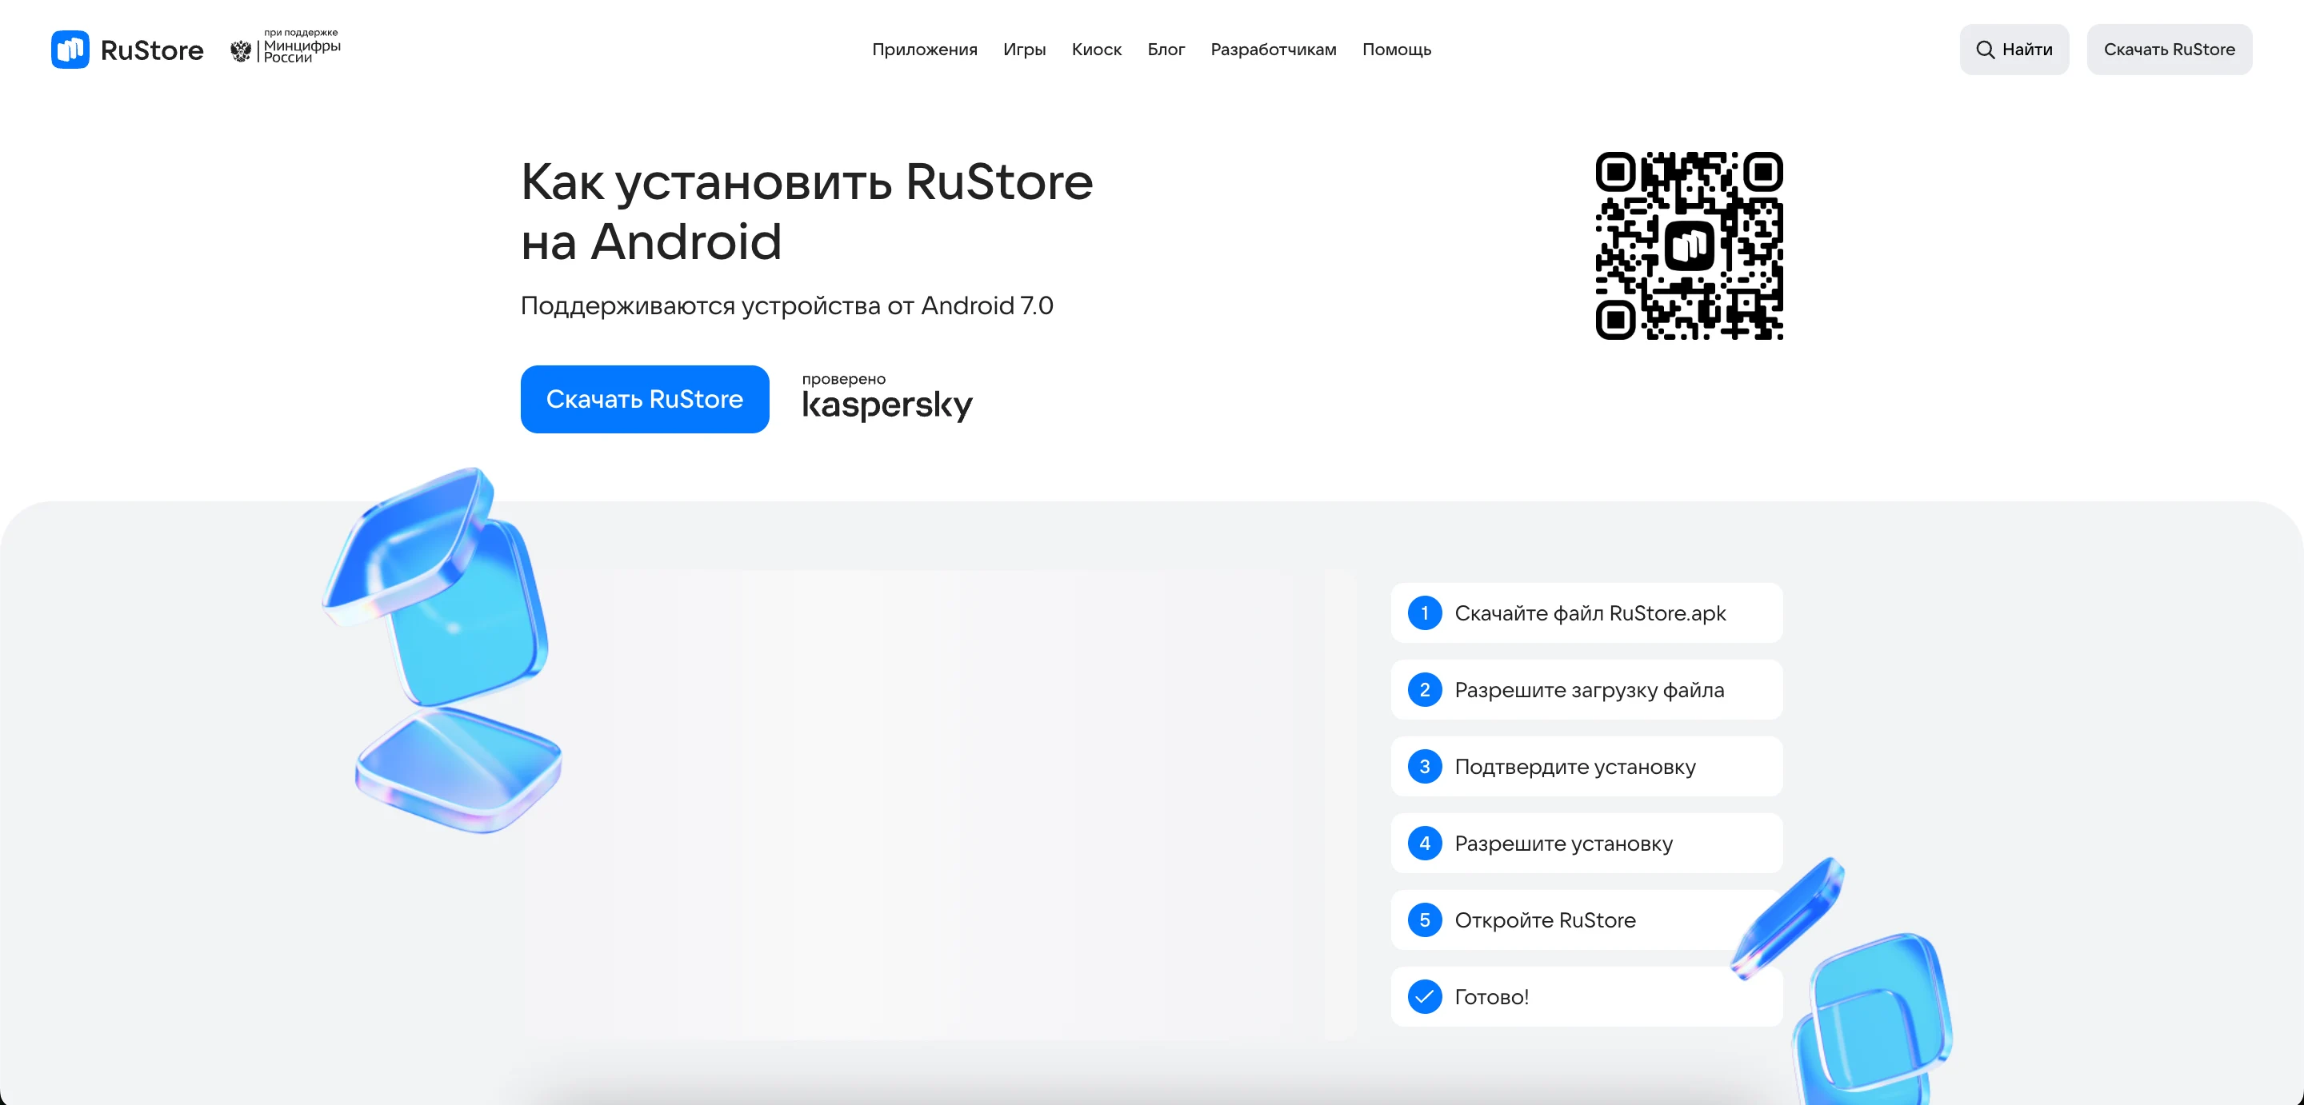Select step 3 number icon
The image size is (2304, 1105).
pyautogui.click(x=1424, y=767)
